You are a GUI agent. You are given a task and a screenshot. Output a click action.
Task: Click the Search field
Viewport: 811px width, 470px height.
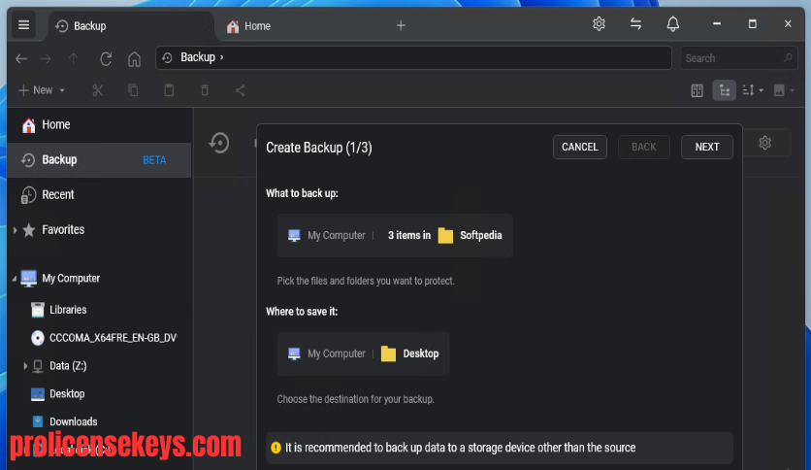click(x=738, y=58)
